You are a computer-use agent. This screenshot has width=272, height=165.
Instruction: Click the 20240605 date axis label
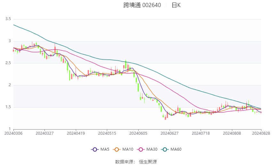138,133
